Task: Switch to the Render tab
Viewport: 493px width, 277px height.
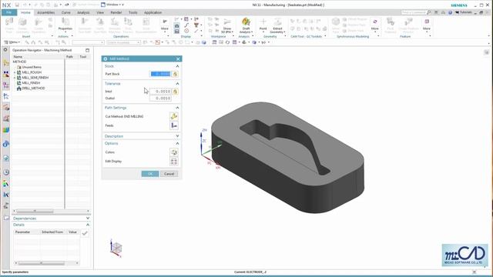Action: (116, 12)
